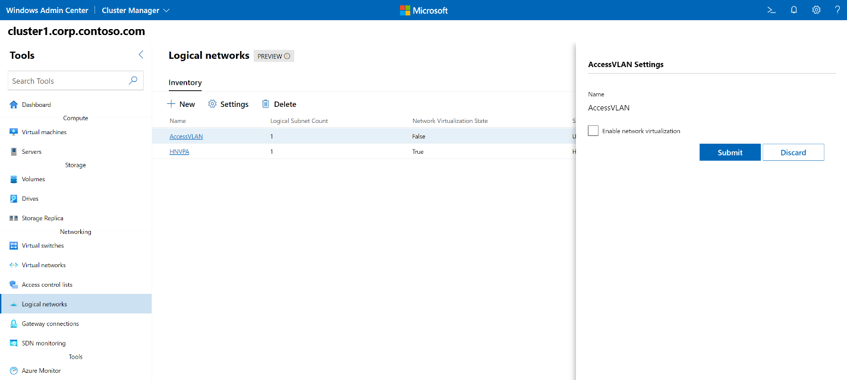Open the Volumes storage tool
Screen dimensions: 847x380
click(33, 179)
